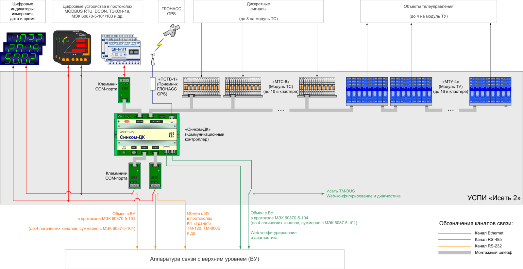Click the upper COM-port terminal block
This screenshot has width=523, height=269.
[x=124, y=90]
